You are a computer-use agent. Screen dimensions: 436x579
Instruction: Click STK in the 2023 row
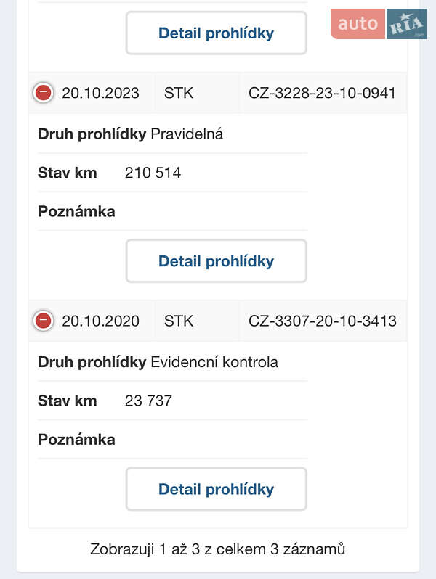[179, 93]
